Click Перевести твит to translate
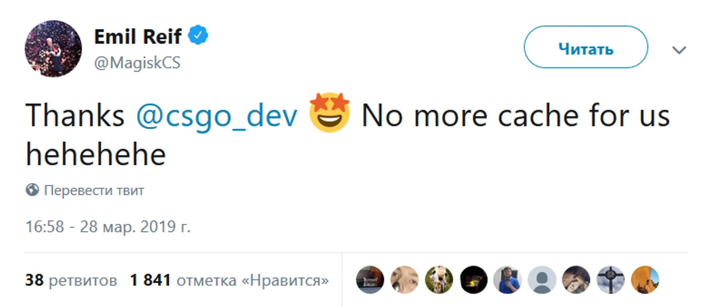The image size is (707, 307). click(94, 190)
